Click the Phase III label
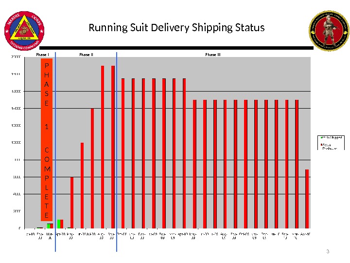 click(213, 55)
